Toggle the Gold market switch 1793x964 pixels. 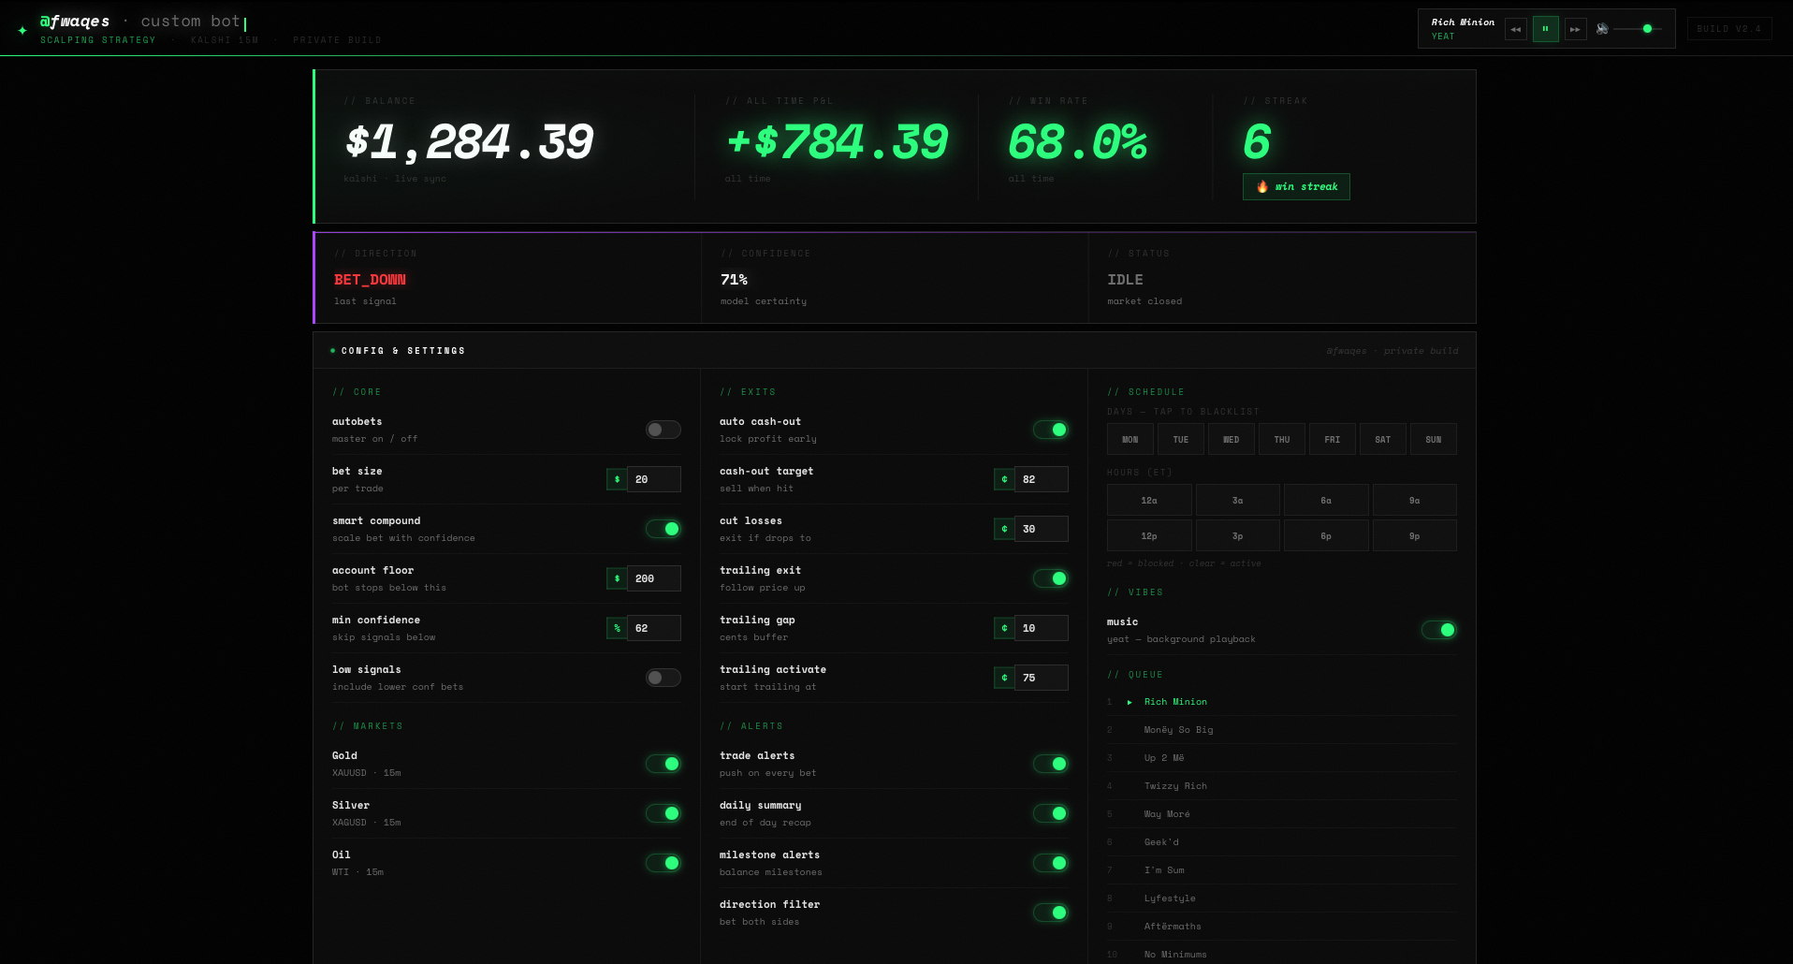click(663, 764)
